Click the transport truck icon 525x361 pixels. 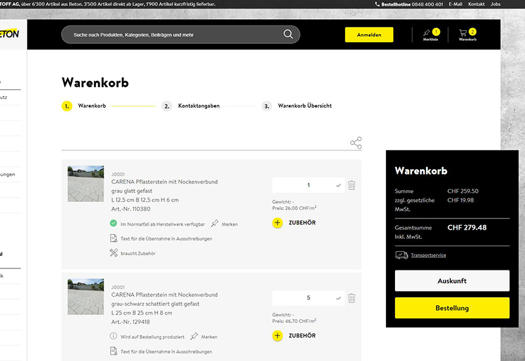coord(402,255)
